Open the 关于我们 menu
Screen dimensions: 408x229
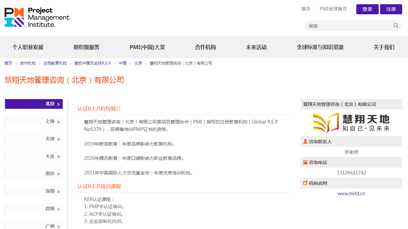tap(384, 47)
